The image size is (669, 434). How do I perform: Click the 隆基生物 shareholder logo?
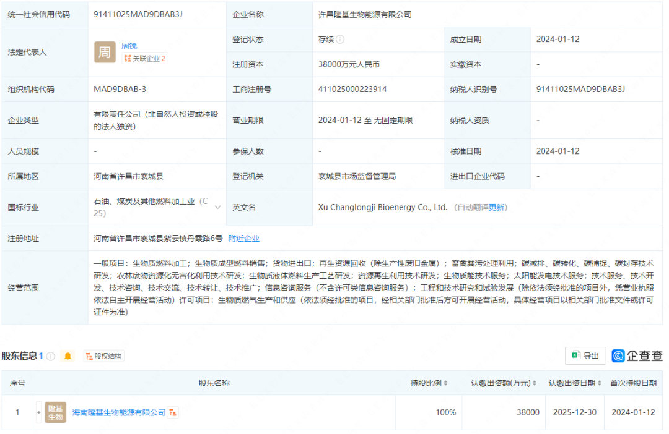click(56, 412)
